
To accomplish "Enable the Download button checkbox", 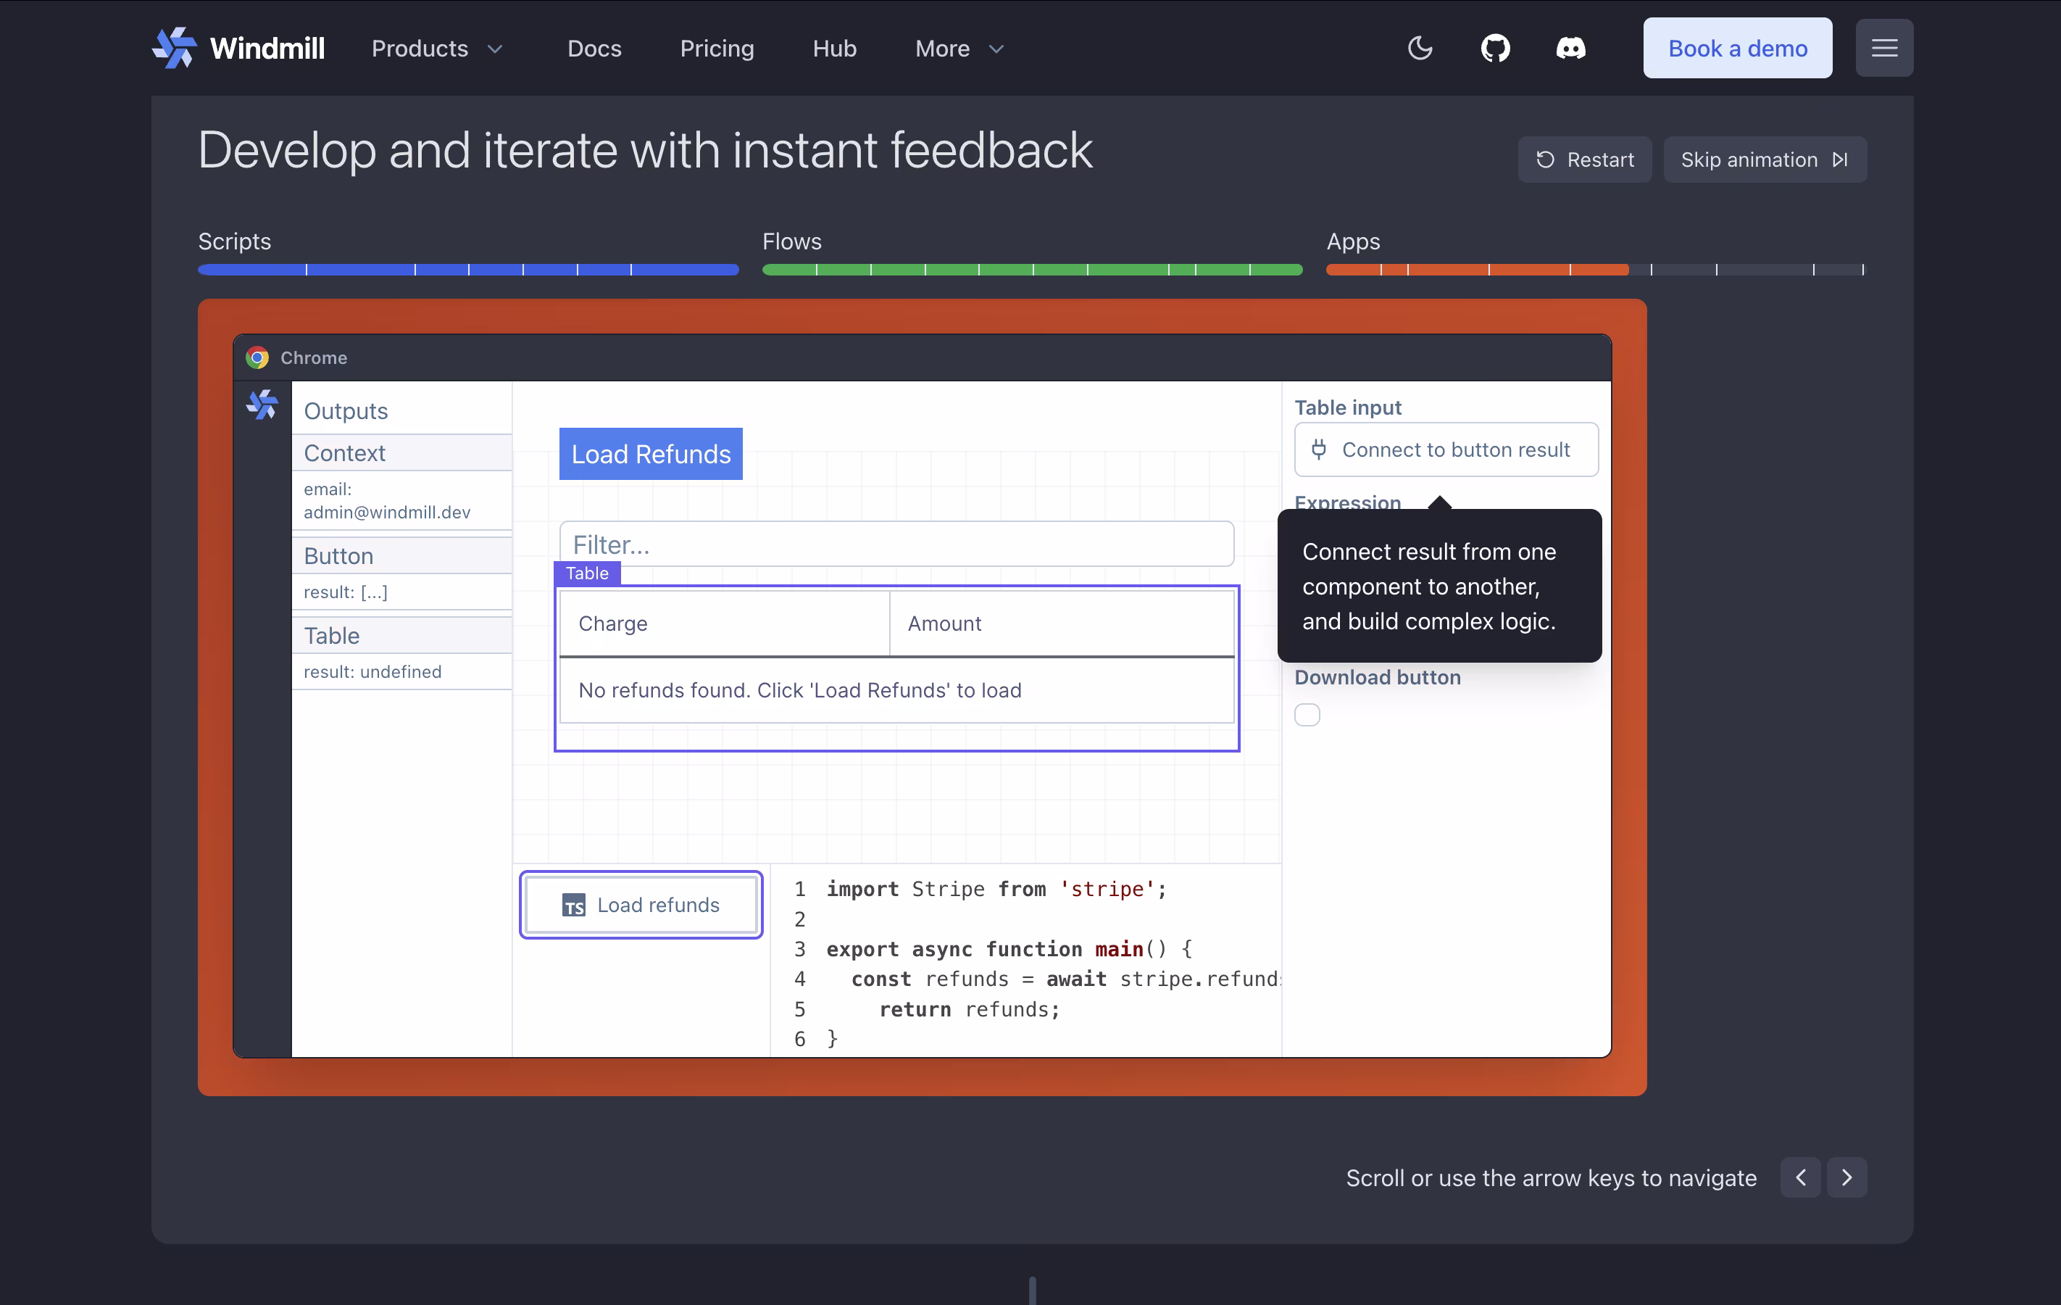I will pyautogui.click(x=1307, y=714).
